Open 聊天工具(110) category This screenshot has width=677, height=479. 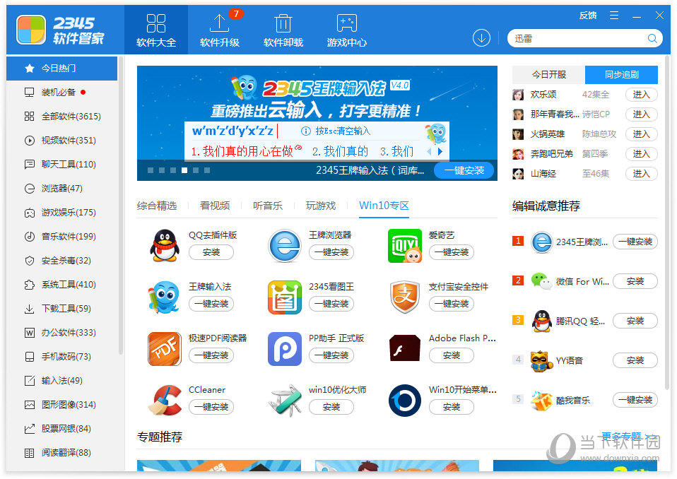coord(61,165)
